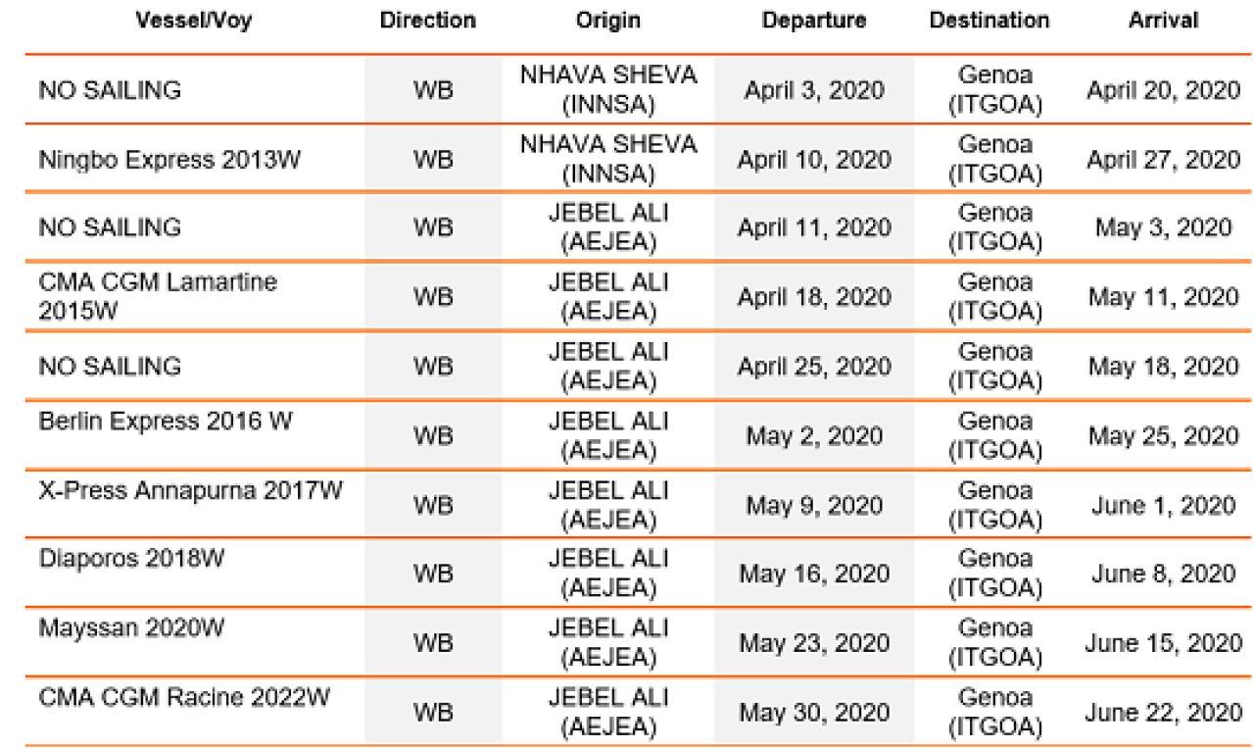Click arrival date June 8, 2020
Image resolution: width=1254 pixels, height=749 pixels.
[x=1163, y=574]
